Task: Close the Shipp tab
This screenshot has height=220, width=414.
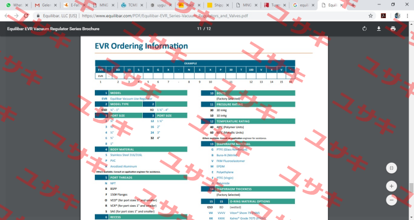Action: (228, 5)
